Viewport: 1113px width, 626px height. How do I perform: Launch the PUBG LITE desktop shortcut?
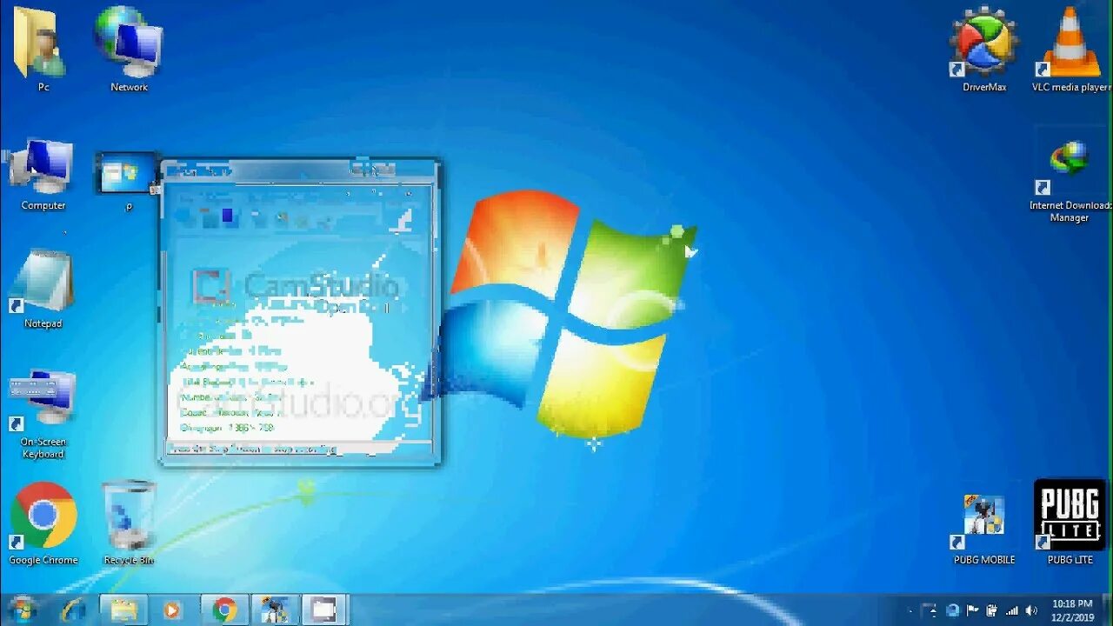[x=1070, y=522]
